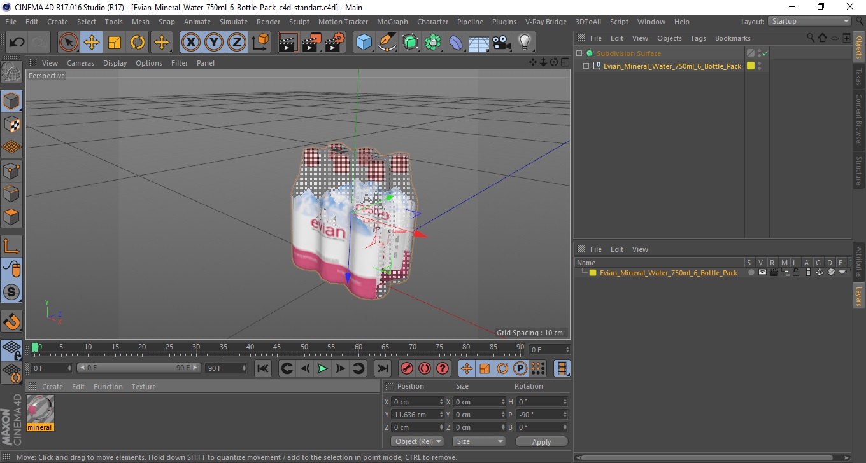Open material manager Texture menu

tap(143, 387)
